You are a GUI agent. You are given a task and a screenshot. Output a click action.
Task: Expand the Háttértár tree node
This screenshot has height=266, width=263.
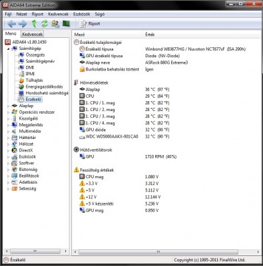tap(8, 138)
